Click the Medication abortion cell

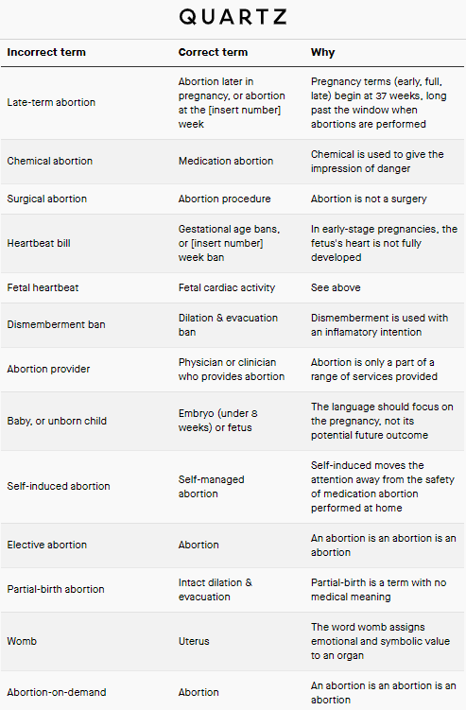tap(226, 161)
